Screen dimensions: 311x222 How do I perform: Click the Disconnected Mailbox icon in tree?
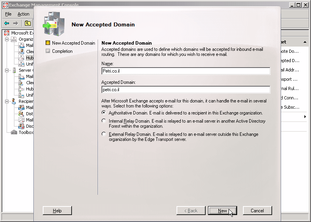[x=21, y=126]
